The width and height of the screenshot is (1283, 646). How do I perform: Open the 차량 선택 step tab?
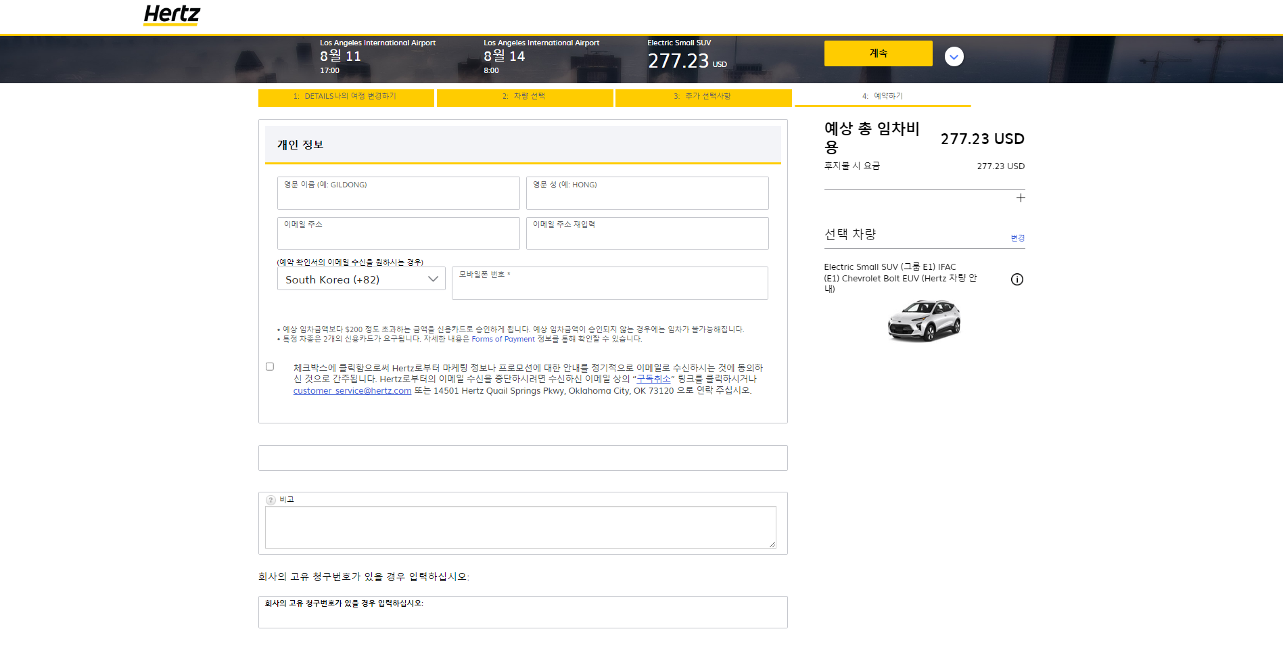tap(525, 97)
